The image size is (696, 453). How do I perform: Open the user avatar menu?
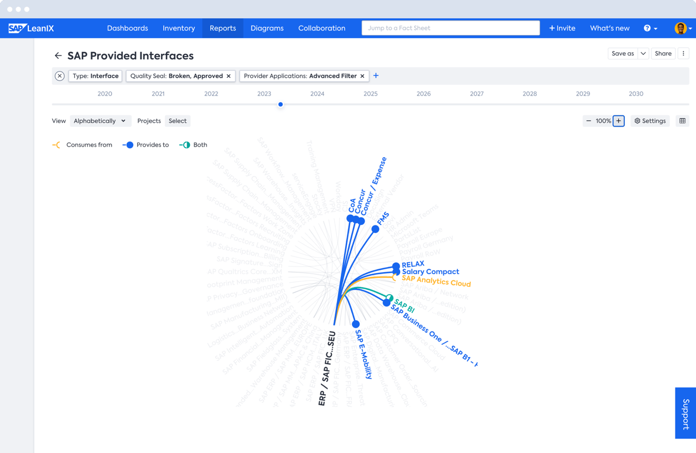681,28
